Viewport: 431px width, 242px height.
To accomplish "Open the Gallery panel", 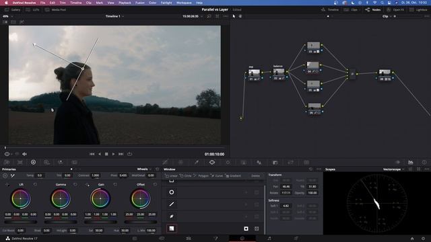I will (x=13, y=9).
